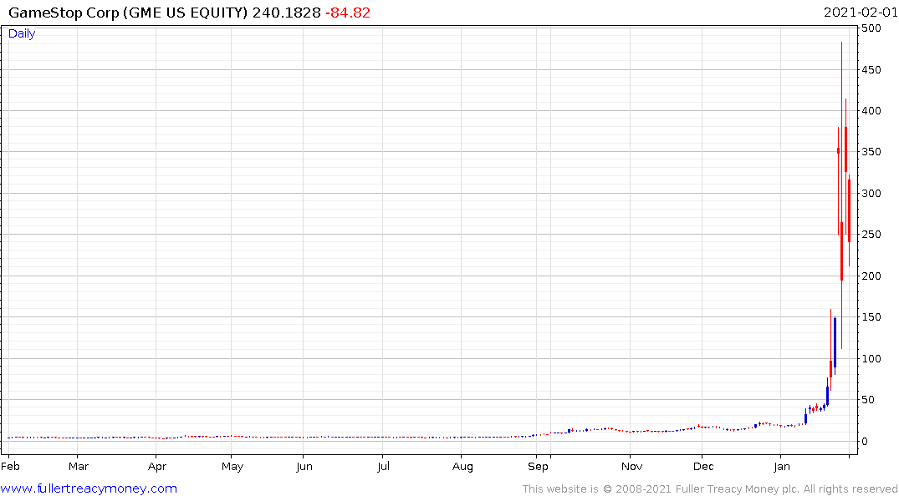Image resolution: width=899 pixels, height=501 pixels.
Task: Select the GameStop Corp chart title
Action: [x=165, y=13]
